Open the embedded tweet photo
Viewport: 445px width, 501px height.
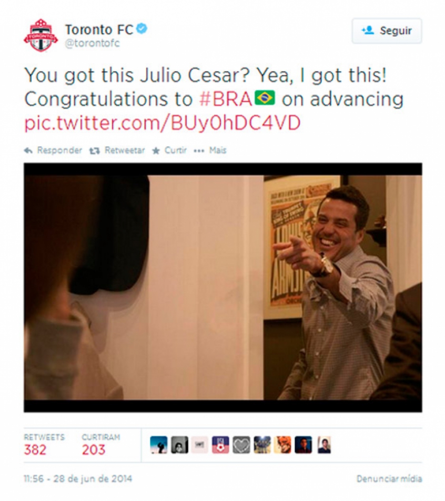pyautogui.click(x=223, y=287)
